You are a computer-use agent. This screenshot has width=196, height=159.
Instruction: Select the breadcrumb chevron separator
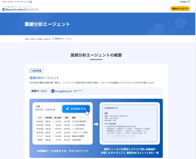(x=53, y=39)
